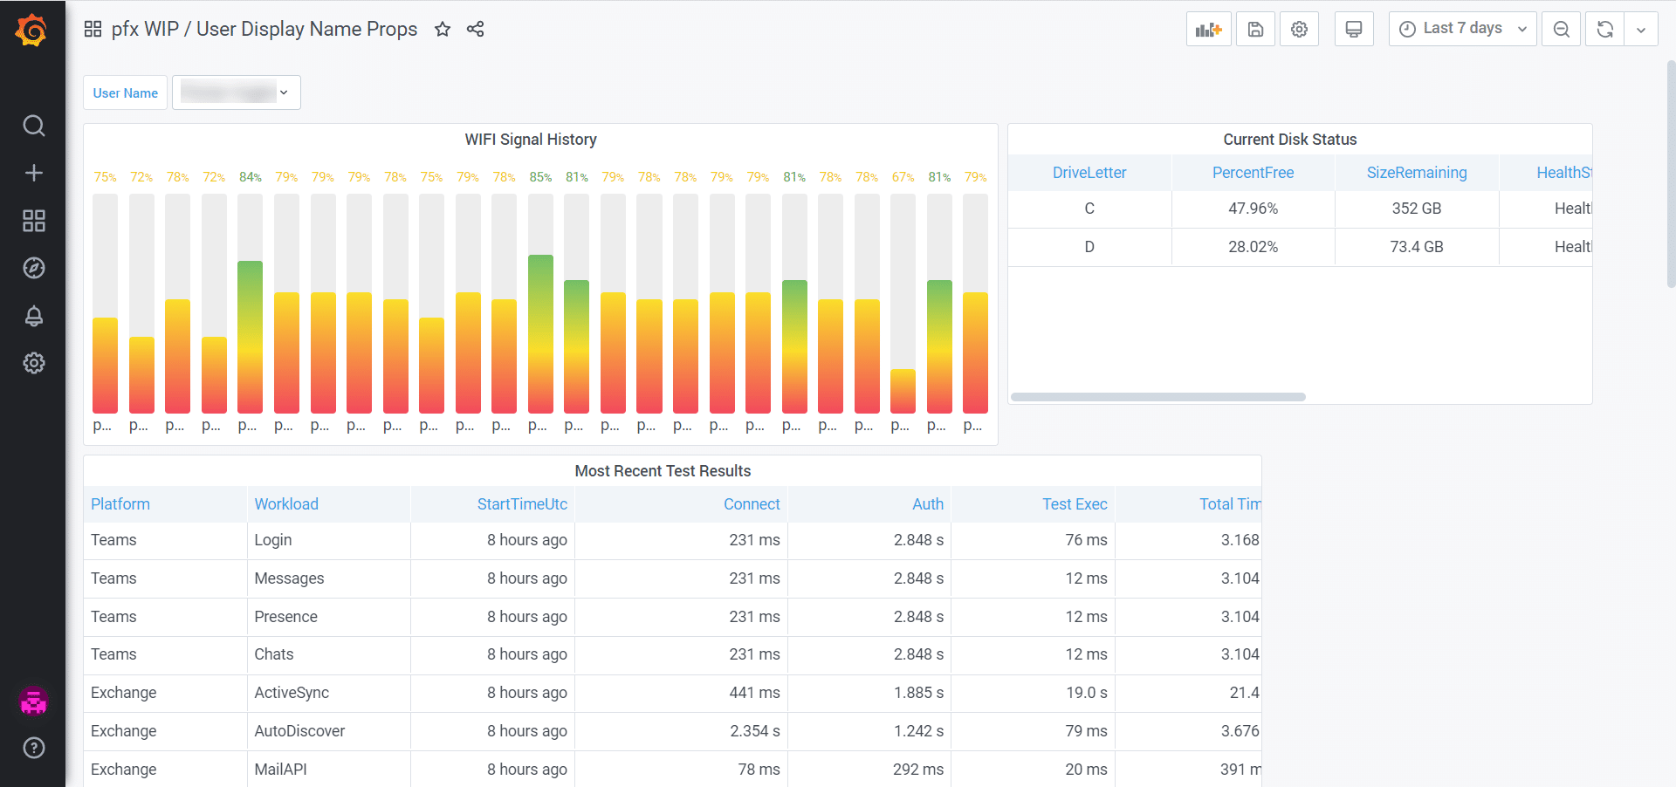Open the Alerting bell icon
This screenshot has height=787, width=1676.
point(33,316)
